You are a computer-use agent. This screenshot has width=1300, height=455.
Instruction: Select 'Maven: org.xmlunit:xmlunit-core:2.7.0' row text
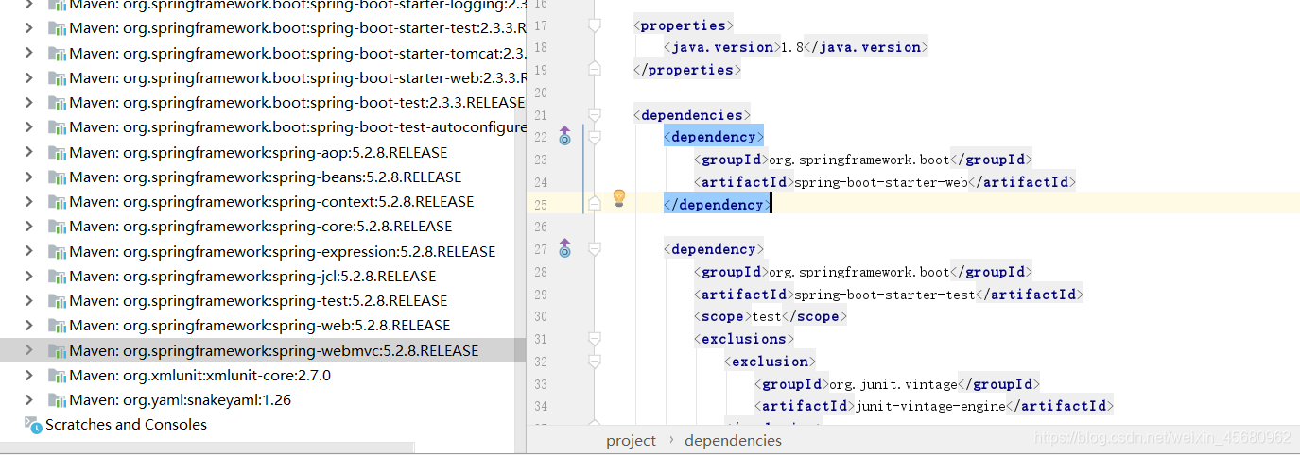[199, 375]
